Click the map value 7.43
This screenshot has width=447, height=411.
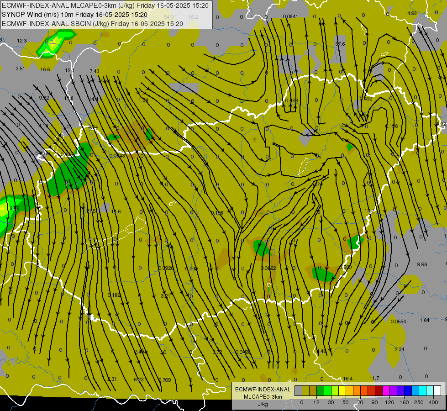(x=95, y=71)
